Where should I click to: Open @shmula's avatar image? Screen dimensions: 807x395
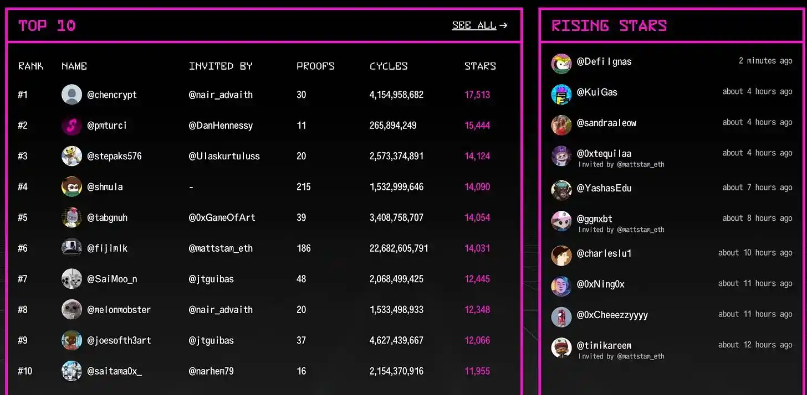pos(71,187)
